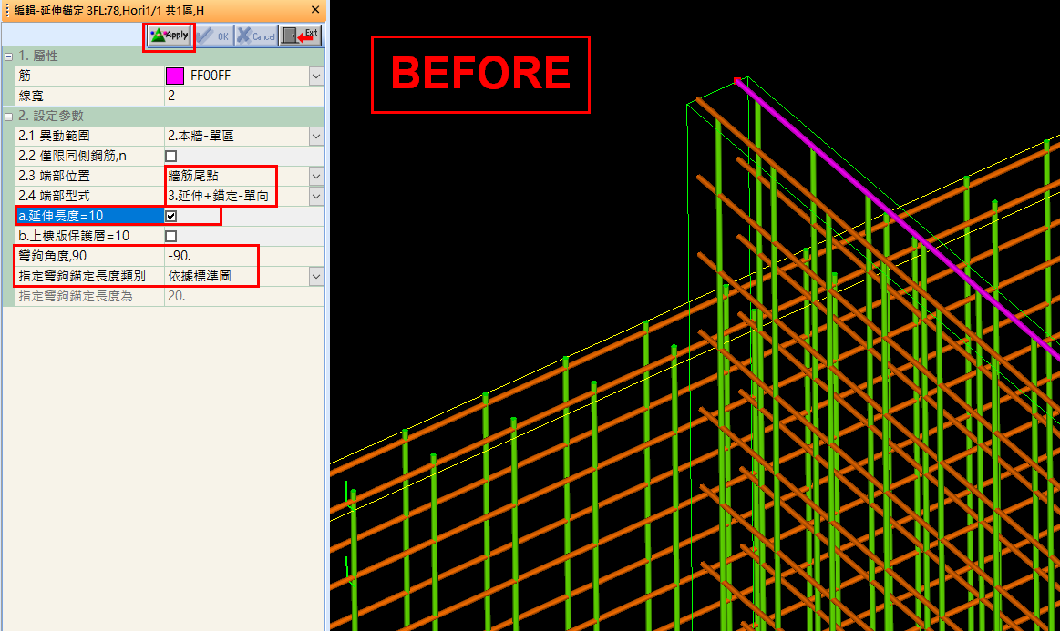Select the 2.1 異動範圍 row label
The image size is (1060, 631).
tap(54, 136)
